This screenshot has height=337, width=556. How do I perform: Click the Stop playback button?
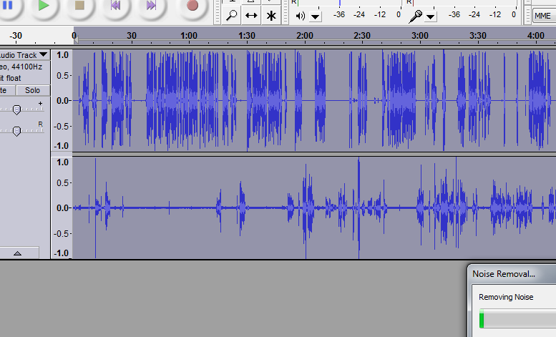[x=79, y=6]
